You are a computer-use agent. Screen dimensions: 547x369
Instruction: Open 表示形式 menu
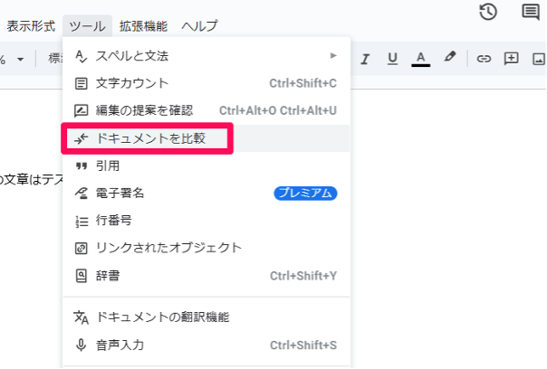tap(31, 26)
